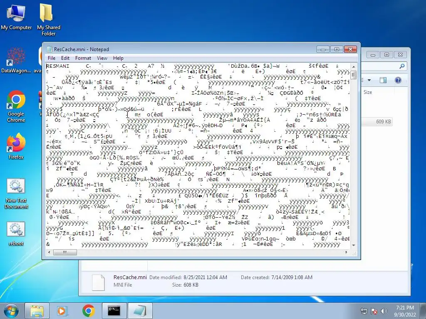Maximize the background Explorer window
Viewport: 426px width, 319px height.
[386, 55]
